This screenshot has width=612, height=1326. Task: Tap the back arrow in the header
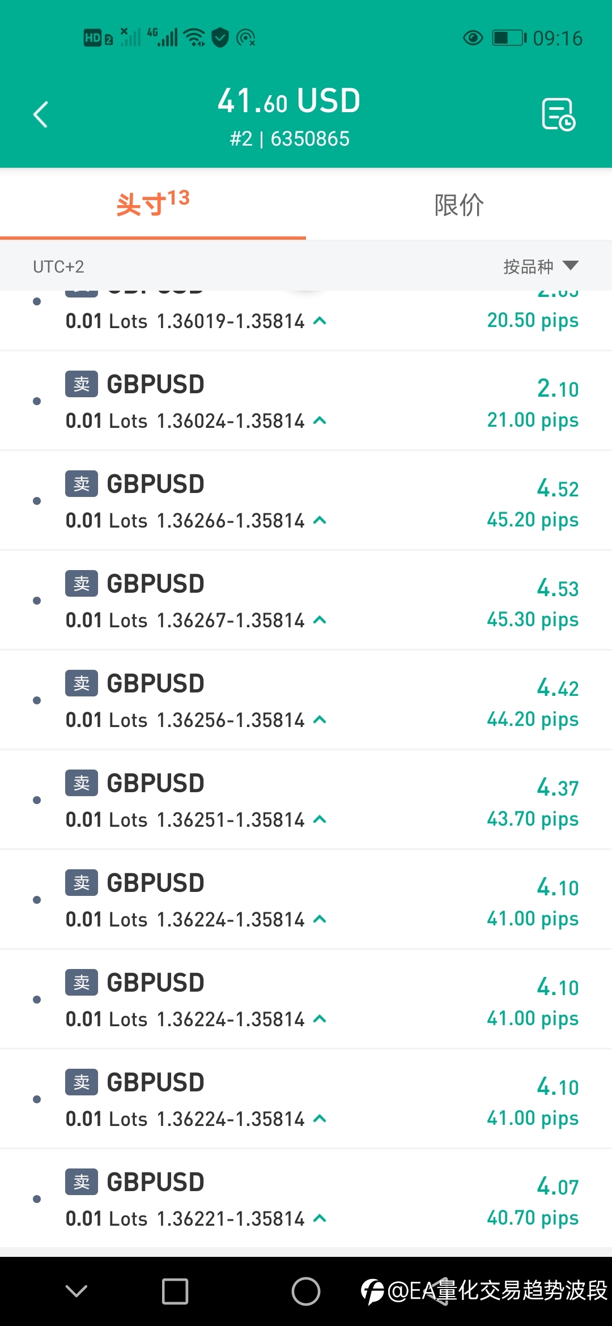(x=40, y=114)
